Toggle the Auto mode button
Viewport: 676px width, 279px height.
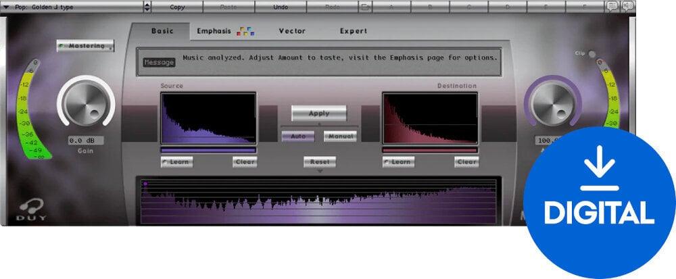[297, 136]
